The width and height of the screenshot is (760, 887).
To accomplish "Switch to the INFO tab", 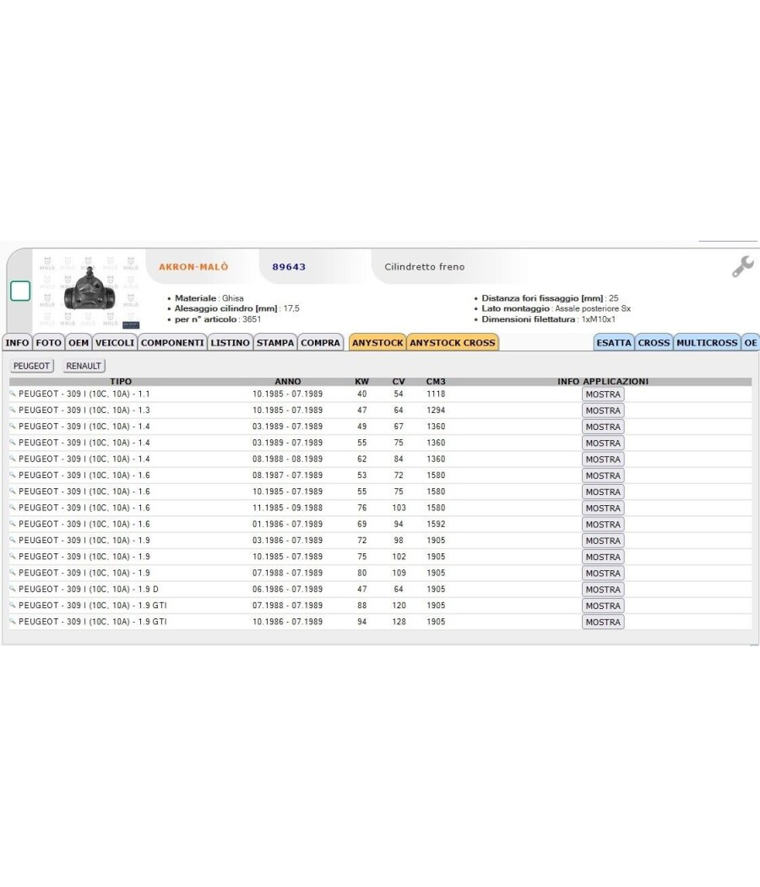I will [17, 342].
